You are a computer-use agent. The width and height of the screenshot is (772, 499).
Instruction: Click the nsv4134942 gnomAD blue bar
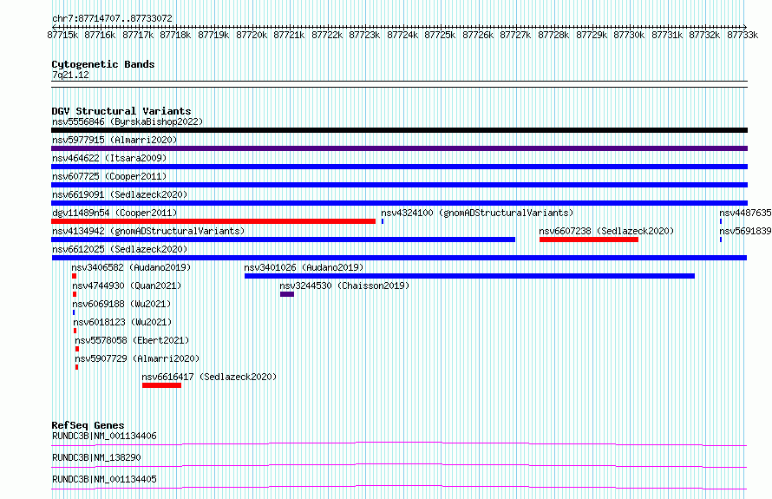[x=283, y=240]
